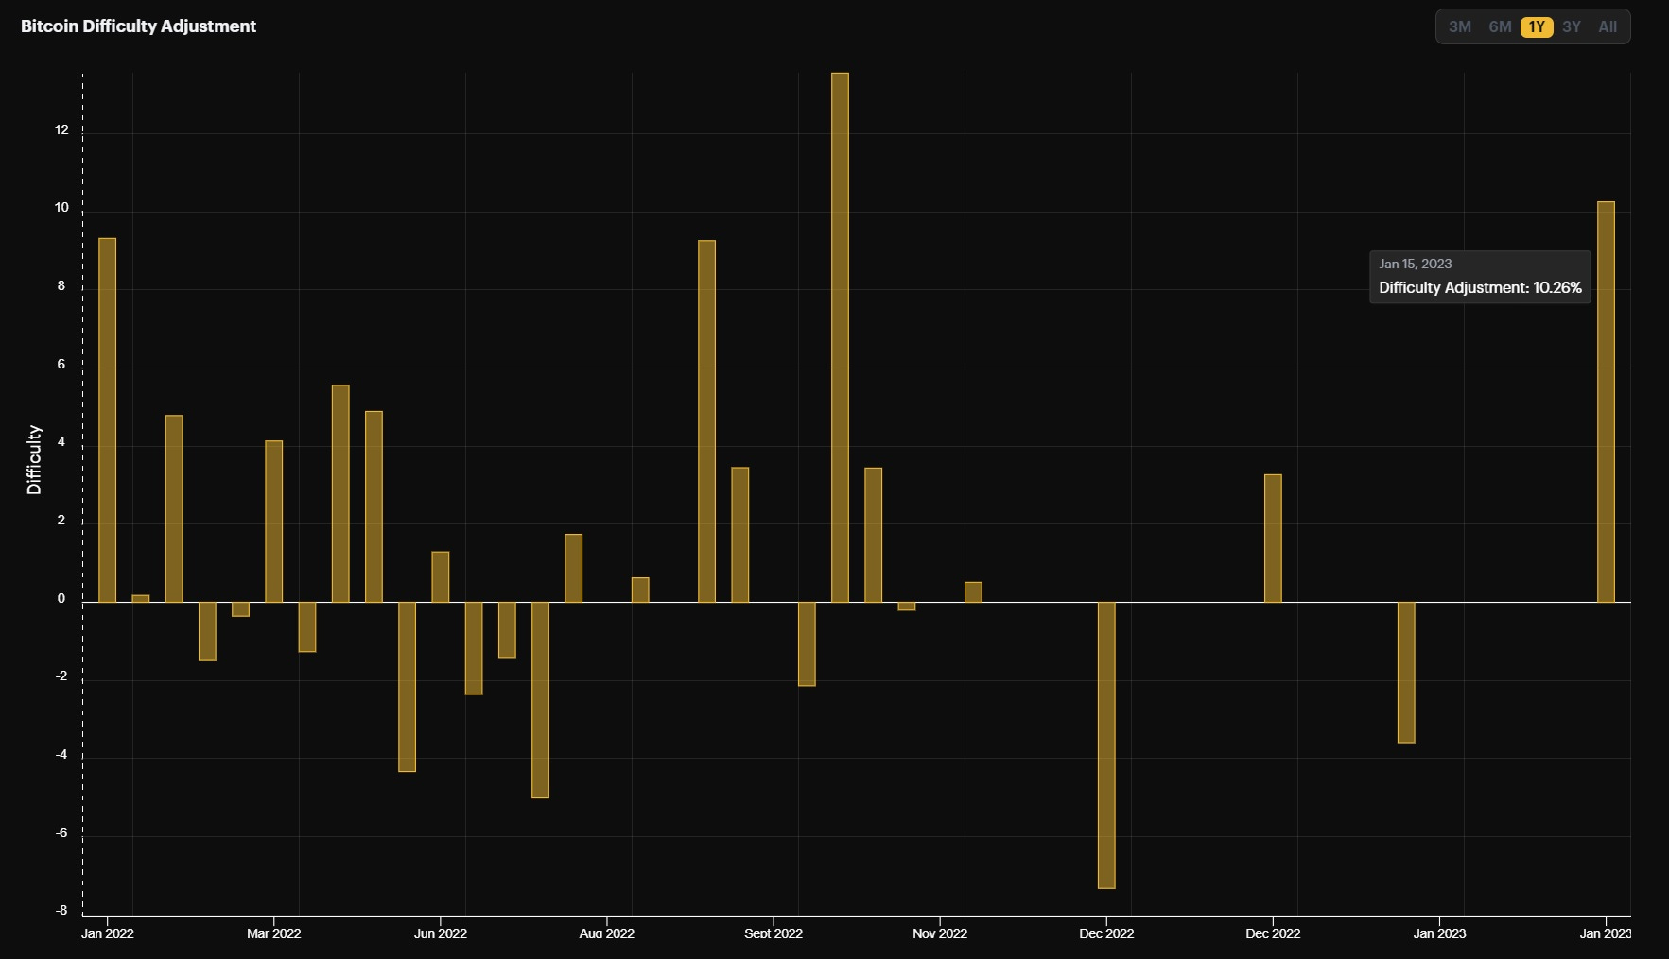Click the Jan 15, 2023 bar at 10.26%
The height and width of the screenshot is (959, 1669).
point(1606,402)
